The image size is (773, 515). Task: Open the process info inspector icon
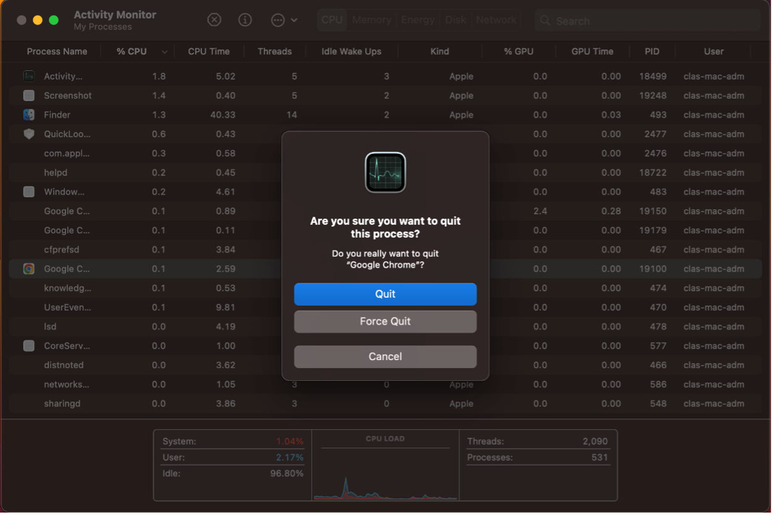(245, 20)
